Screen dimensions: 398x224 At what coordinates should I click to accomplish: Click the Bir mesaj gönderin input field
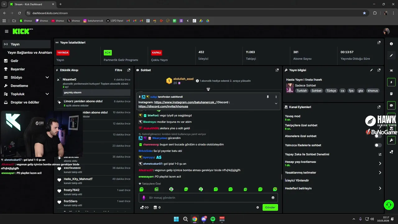pos(208,198)
